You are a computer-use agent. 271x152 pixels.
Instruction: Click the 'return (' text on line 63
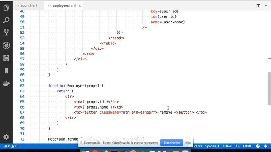(65, 91)
